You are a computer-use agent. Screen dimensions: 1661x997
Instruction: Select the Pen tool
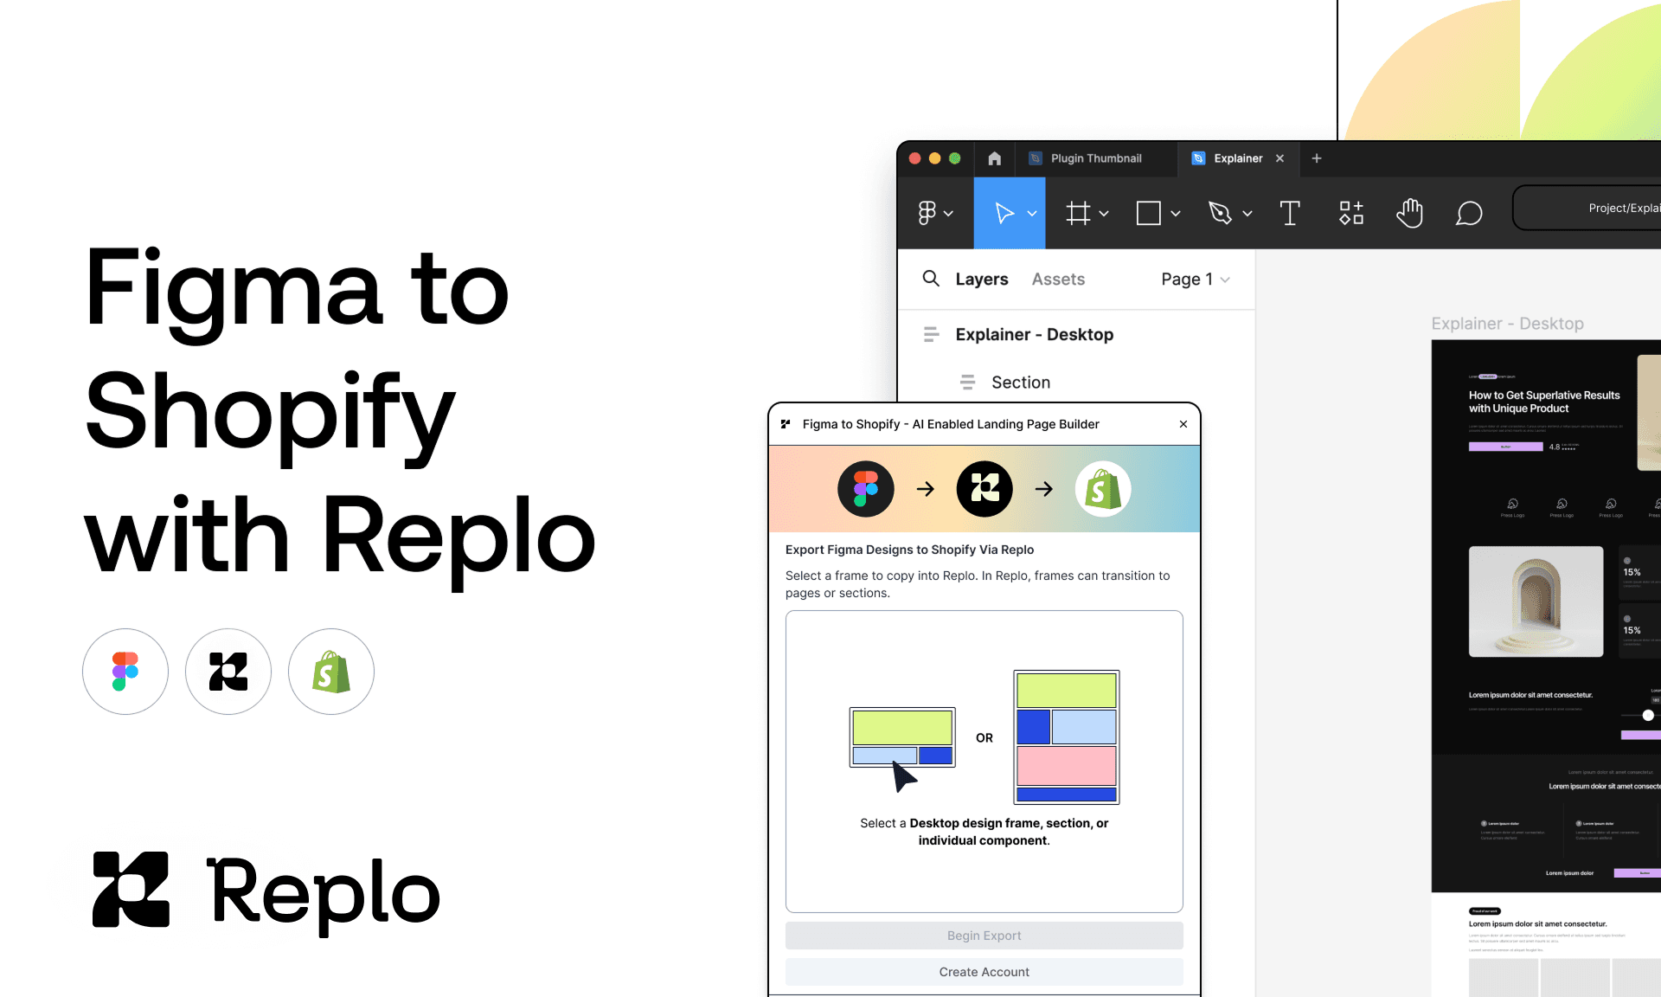(x=1220, y=213)
